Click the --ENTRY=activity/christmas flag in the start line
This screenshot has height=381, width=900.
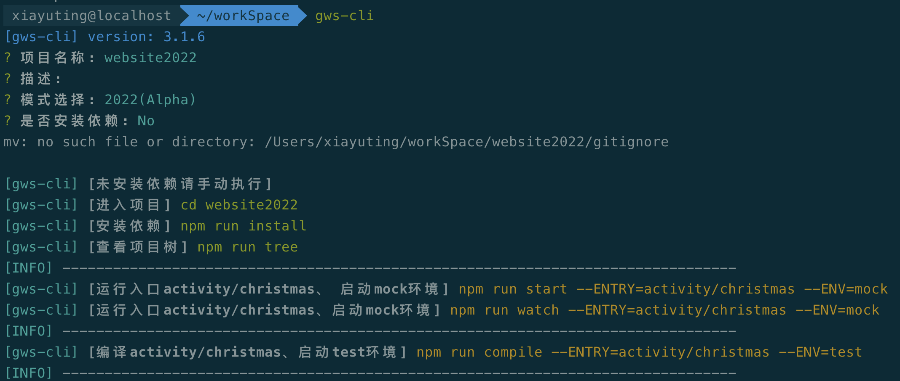[686, 289]
